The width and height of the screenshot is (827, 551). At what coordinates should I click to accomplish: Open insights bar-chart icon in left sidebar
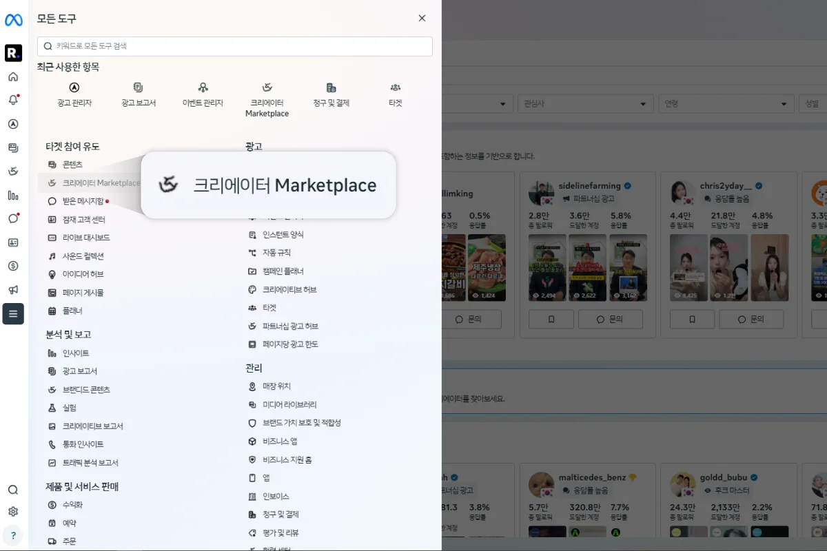click(13, 195)
